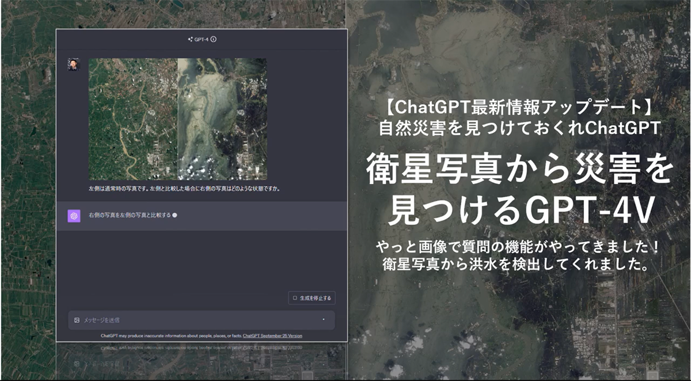Click the assistant reply 右側の写真を左側の写真と比較する
The width and height of the screenshot is (691, 381).
pyautogui.click(x=130, y=216)
